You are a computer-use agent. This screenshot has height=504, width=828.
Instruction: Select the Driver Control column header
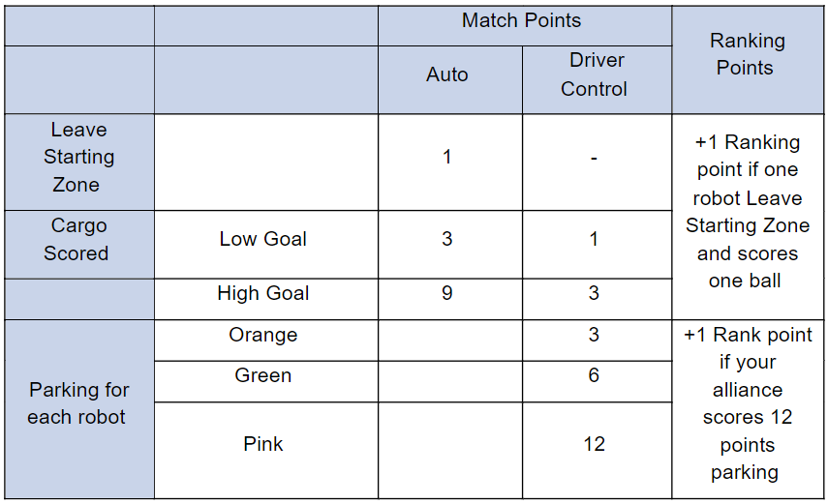tap(595, 74)
